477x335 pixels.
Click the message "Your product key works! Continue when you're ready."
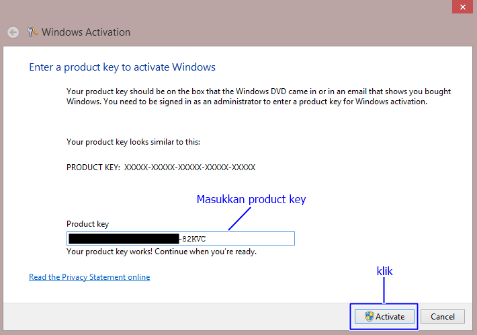click(161, 252)
